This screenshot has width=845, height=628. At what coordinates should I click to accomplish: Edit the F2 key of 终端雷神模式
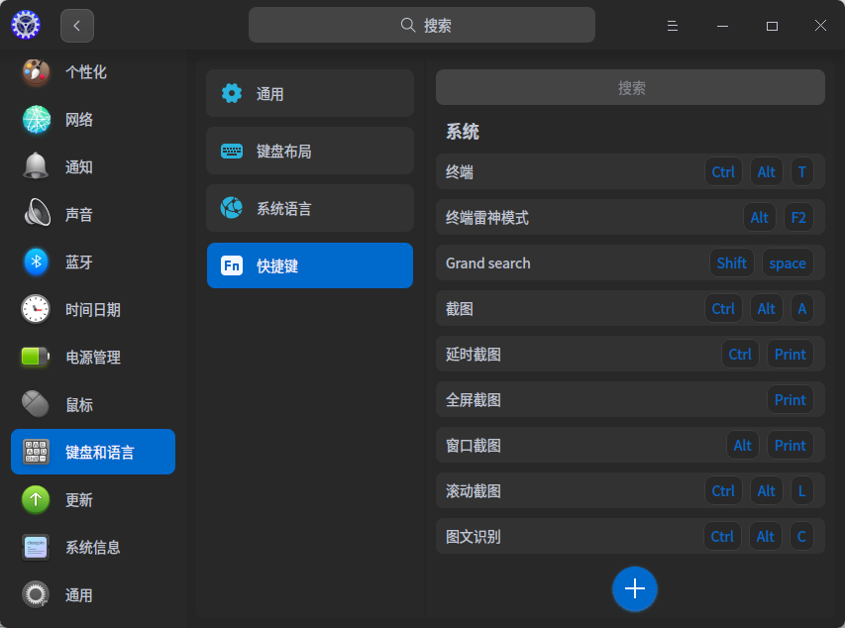(798, 217)
